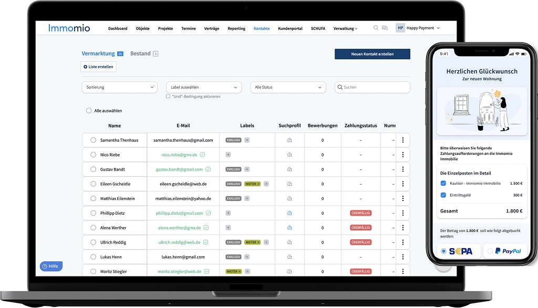Image resolution: width=538 pixels, height=308 pixels.
Task: Remove MIETER label from Eileen Gscheidle
Action: point(258,184)
